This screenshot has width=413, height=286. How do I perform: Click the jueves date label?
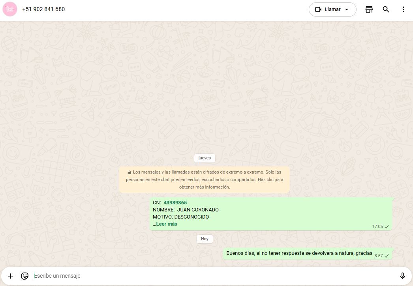(x=205, y=158)
